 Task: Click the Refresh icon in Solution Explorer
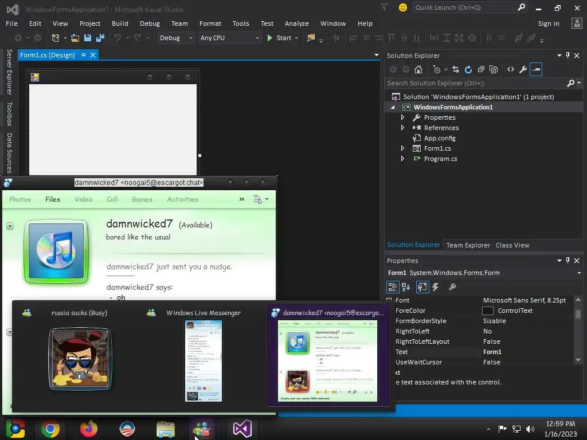[x=468, y=69]
